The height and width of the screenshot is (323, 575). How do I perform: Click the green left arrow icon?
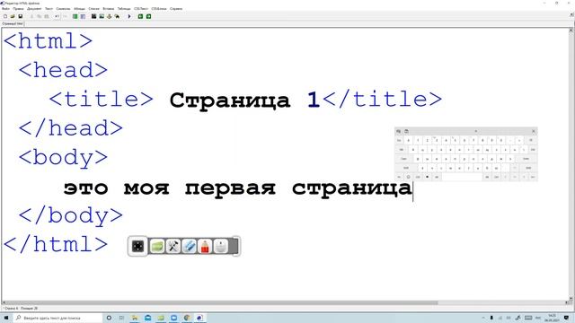pos(140,16)
